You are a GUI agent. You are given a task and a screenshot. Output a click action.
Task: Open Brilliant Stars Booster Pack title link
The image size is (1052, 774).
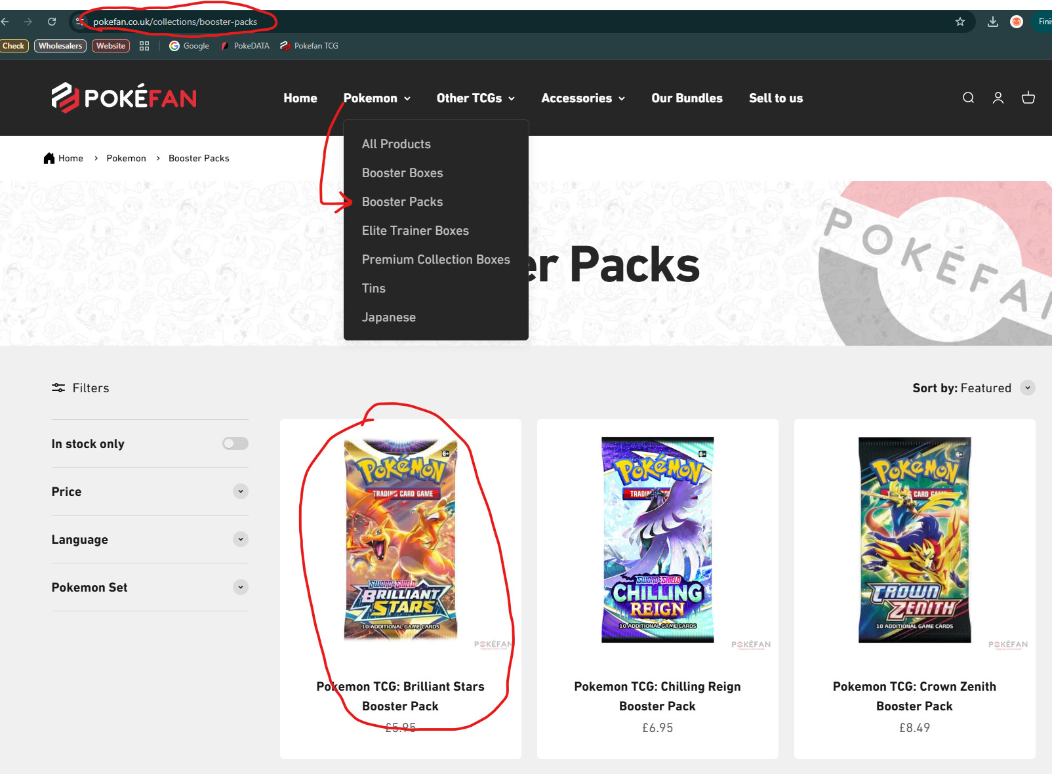coord(401,696)
